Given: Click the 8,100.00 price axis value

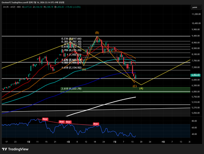Looking at the screenshot, I should coord(196,54).
